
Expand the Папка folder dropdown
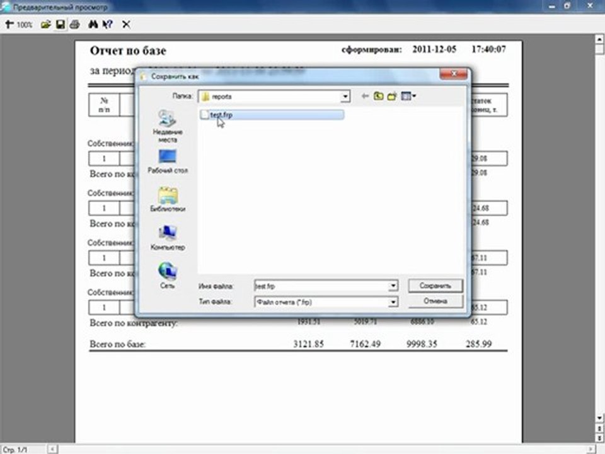click(345, 96)
